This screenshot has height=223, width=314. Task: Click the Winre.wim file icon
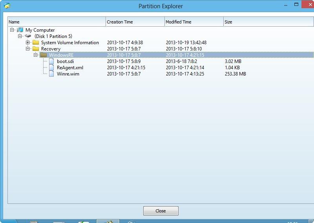pyautogui.click(x=51, y=74)
